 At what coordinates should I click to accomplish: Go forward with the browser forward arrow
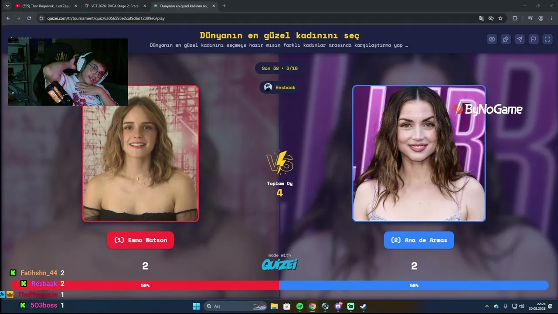tap(18, 18)
